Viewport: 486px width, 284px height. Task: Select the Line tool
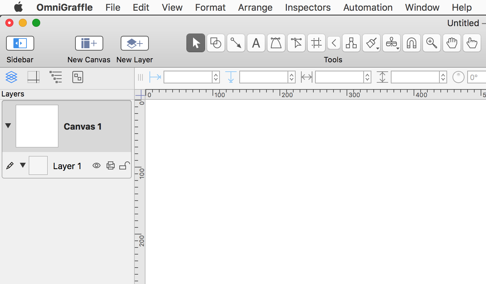coord(236,43)
